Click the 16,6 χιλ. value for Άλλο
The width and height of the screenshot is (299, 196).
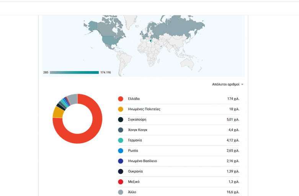click(x=233, y=192)
